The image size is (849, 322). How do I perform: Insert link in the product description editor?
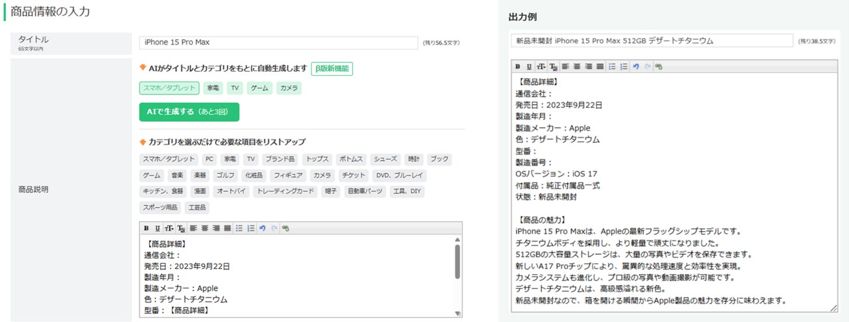(285, 228)
